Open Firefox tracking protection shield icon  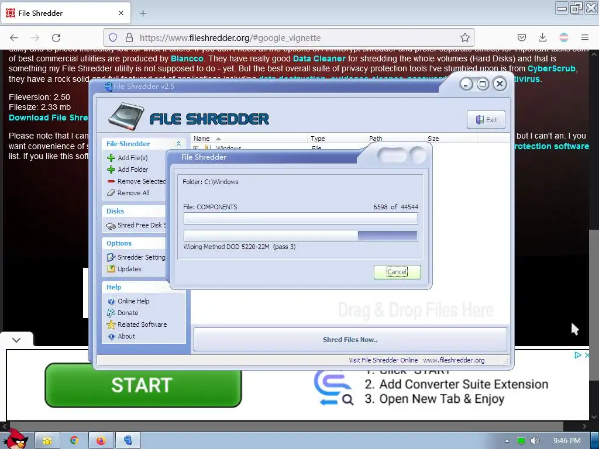pos(113,37)
